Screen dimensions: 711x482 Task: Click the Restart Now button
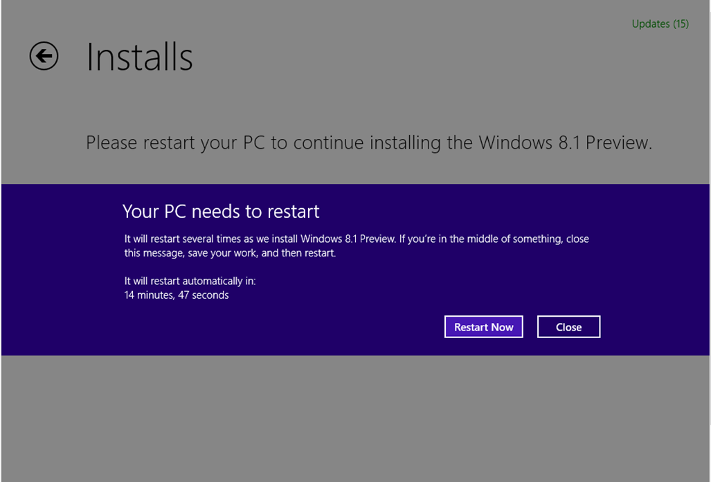pyautogui.click(x=483, y=326)
